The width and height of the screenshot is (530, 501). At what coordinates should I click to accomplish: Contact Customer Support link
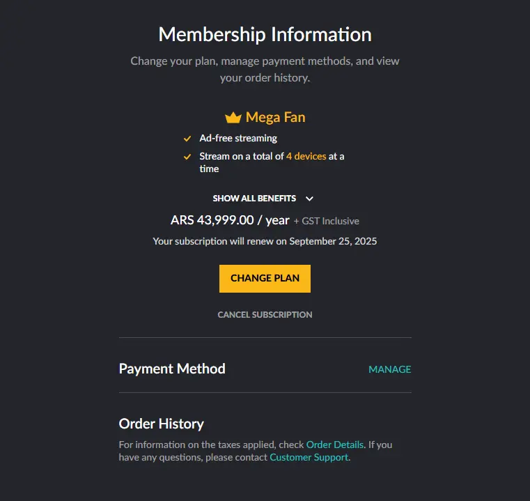(x=309, y=457)
